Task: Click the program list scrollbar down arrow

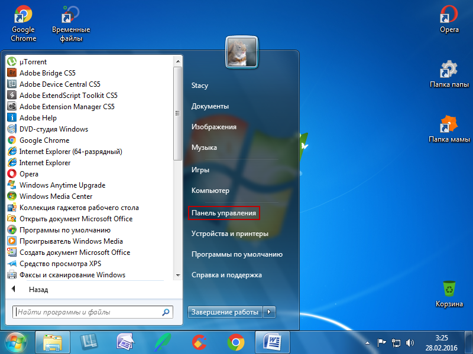Action: click(x=178, y=275)
